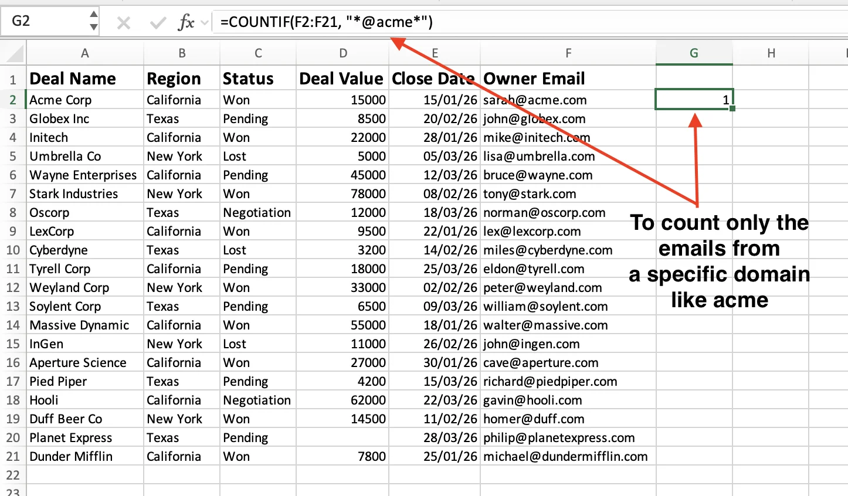The width and height of the screenshot is (848, 496).
Task: Select column F header
Action: (x=568, y=53)
